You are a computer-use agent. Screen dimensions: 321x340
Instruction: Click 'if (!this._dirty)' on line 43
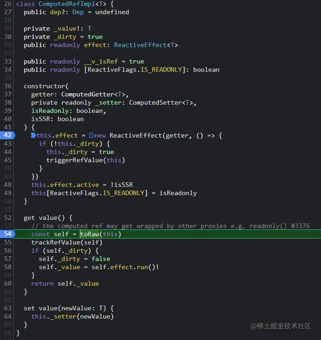71,144
